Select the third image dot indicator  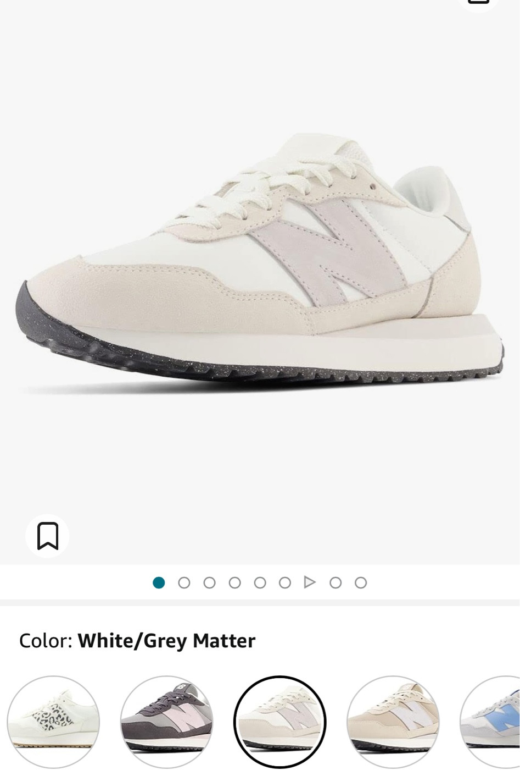[x=209, y=582]
